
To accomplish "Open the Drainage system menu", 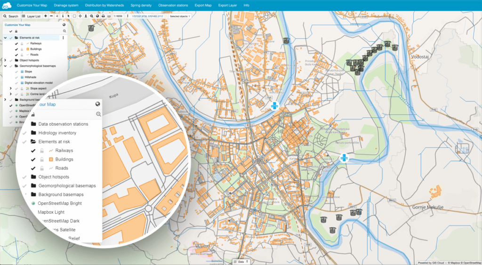I will click(67, 5).
